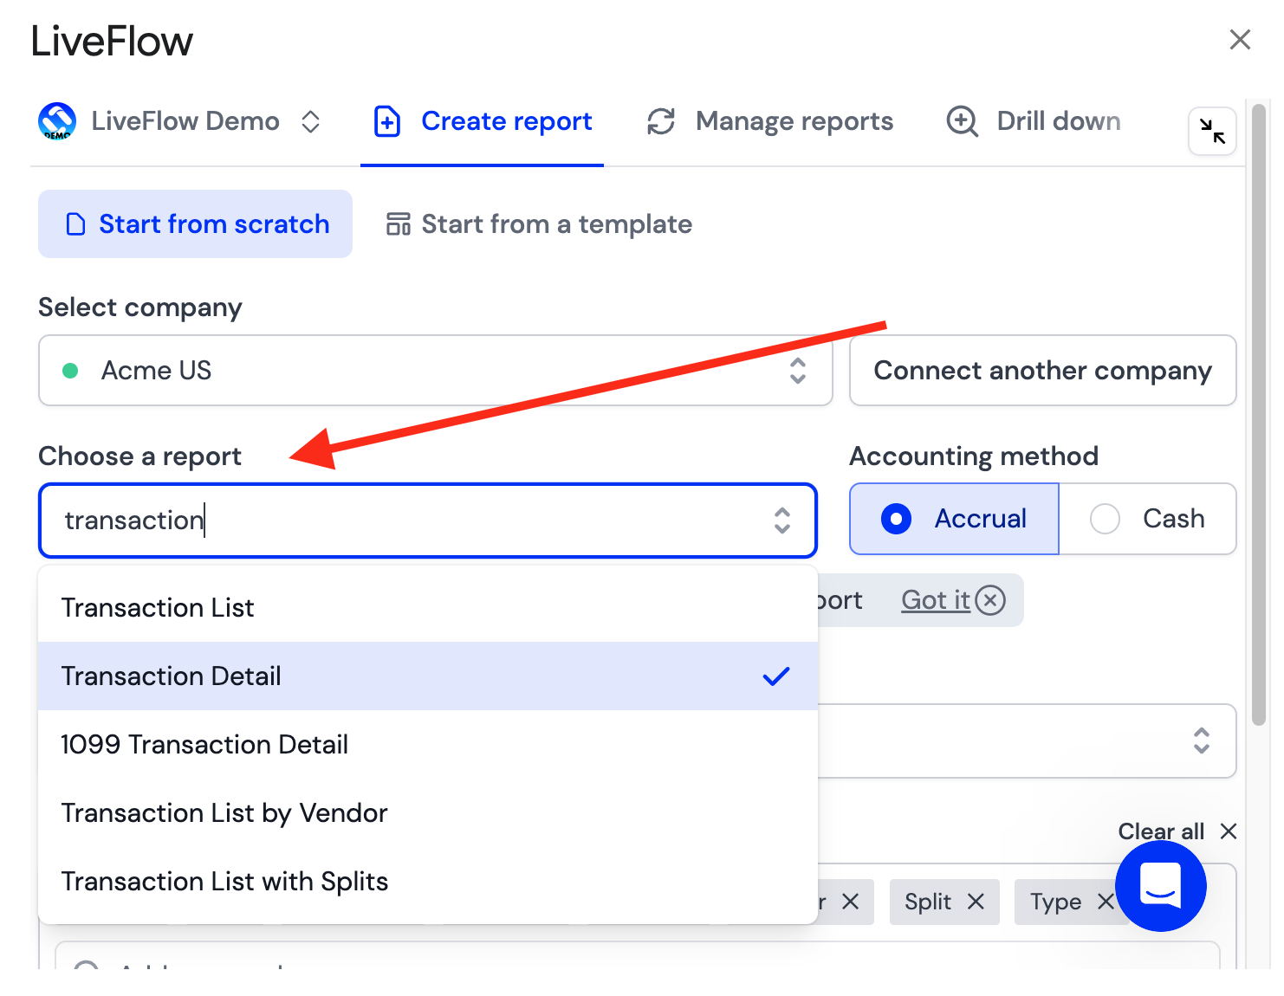1284x996 pixels.
Task: Click the Drill down magnifier icon
Action: pyautogui.click(x=963, y=122)
